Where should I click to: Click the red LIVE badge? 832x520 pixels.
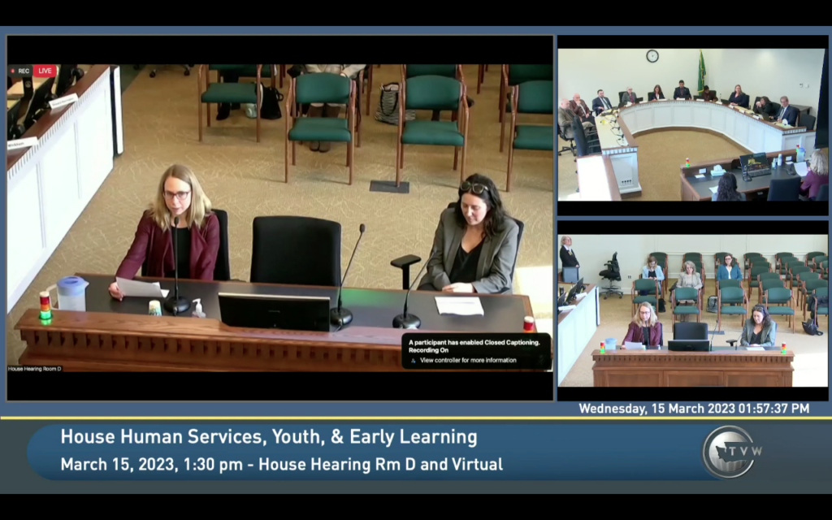tap(45, 71)
